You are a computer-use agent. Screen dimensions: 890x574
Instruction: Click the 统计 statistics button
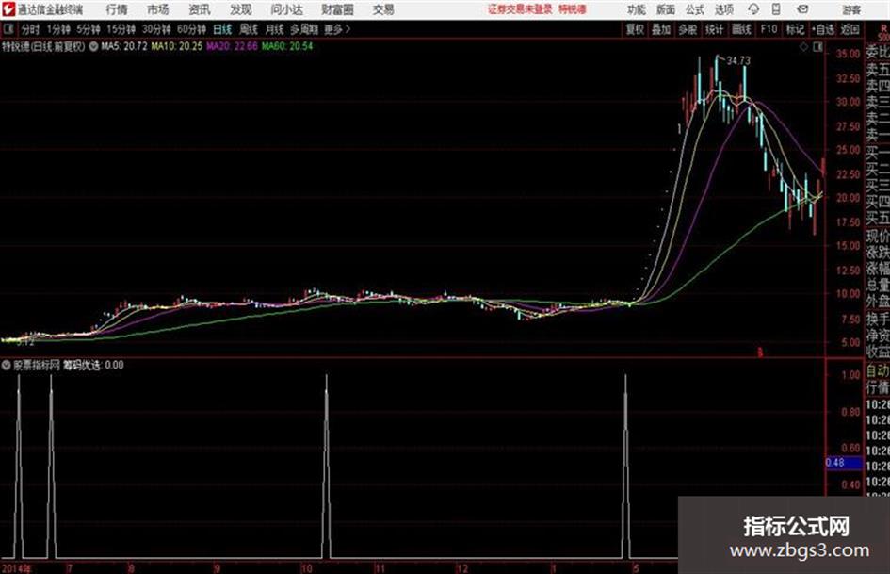click(714, 29)
